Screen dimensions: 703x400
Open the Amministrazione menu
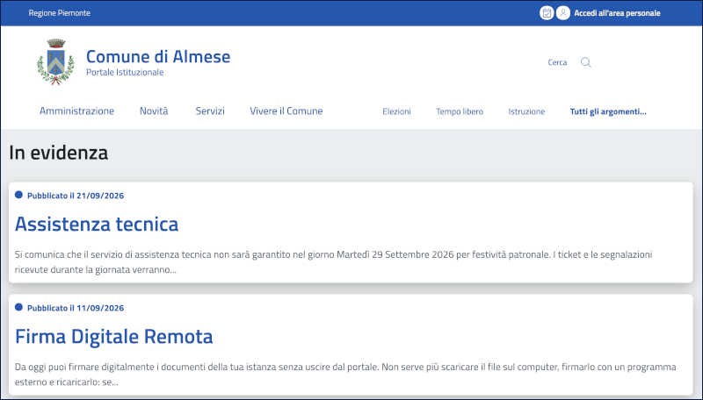[x=76, y=111]
